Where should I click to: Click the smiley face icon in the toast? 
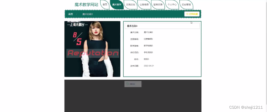pyautogui.click(x=127, y=84)
